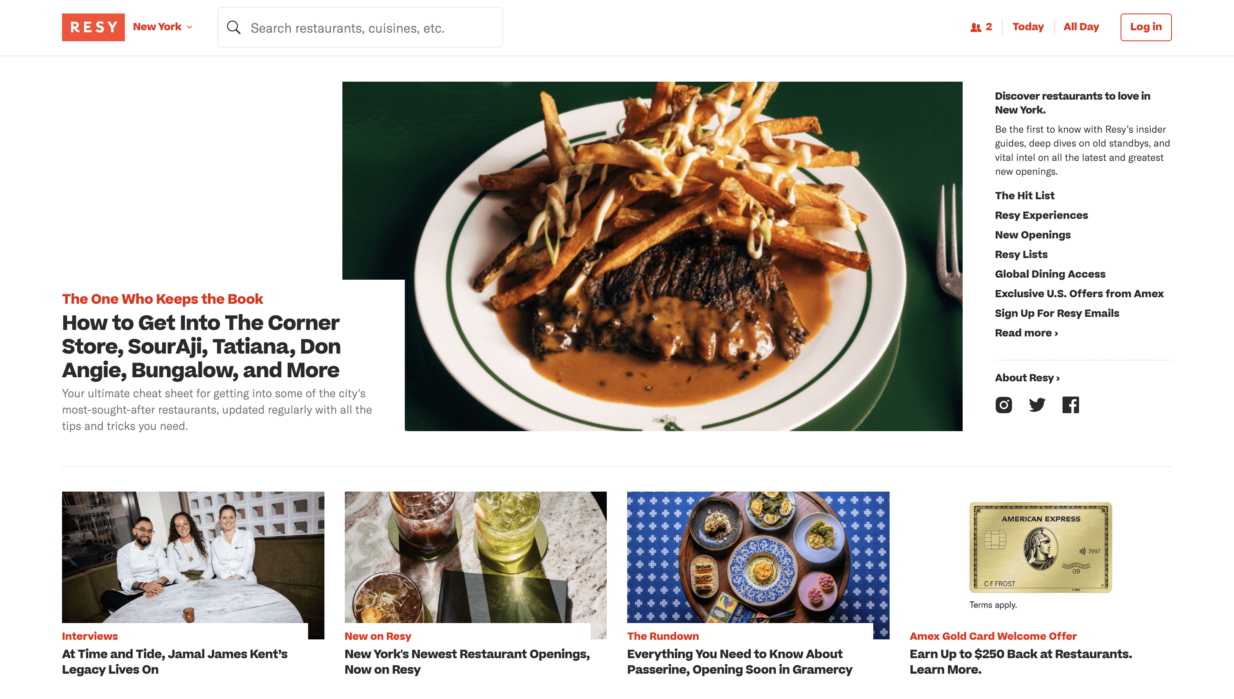Open the Today date picker
This screenshot has width=1234, height=699.
[1028, 27]
